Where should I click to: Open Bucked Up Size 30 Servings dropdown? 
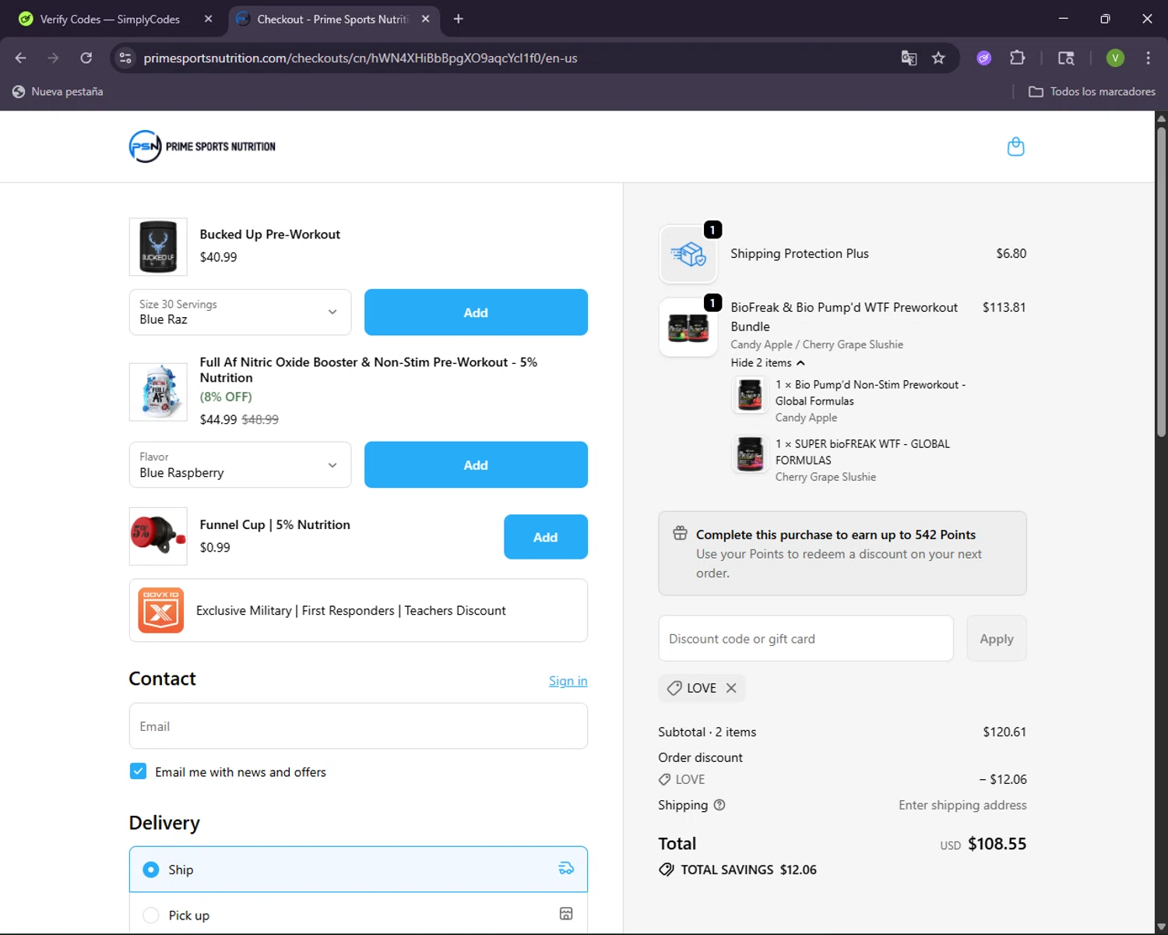click(x=240, y=312)
